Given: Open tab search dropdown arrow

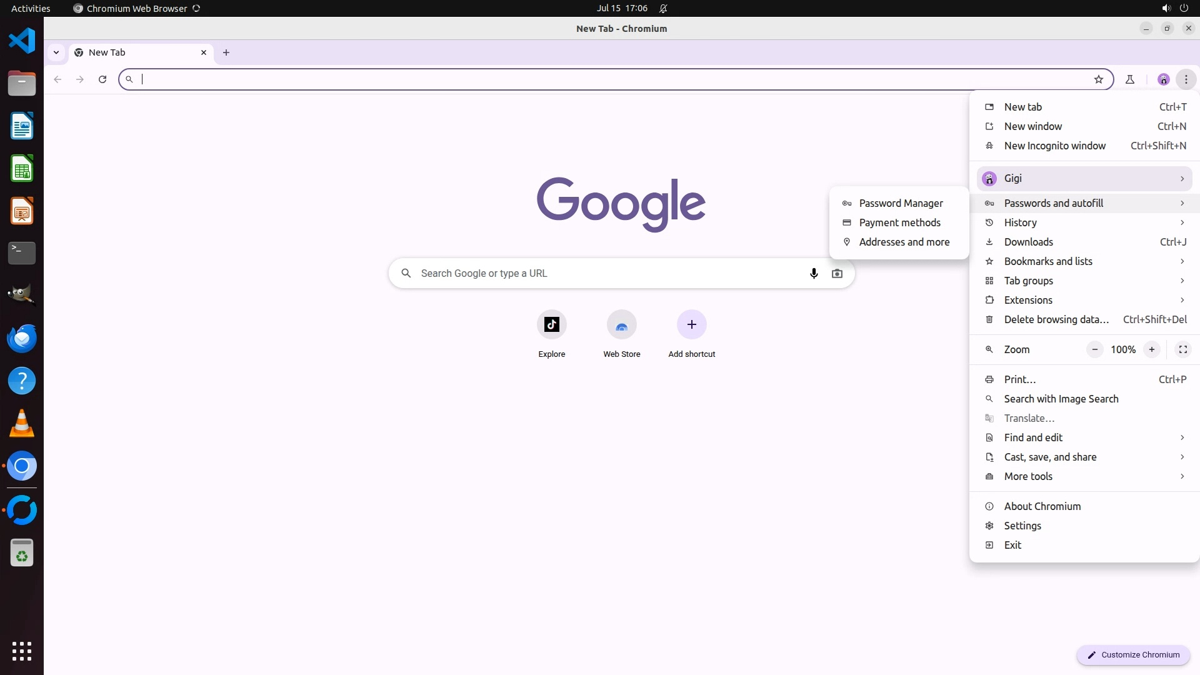Looking at the screenshot, I should [x=56, y=52].
